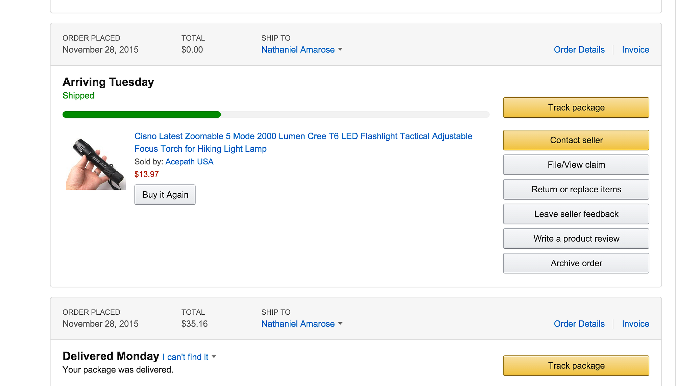Open the "I can't find it" dropdown
The height and width of the screenshot is (386, 676).
coord(189,357)
